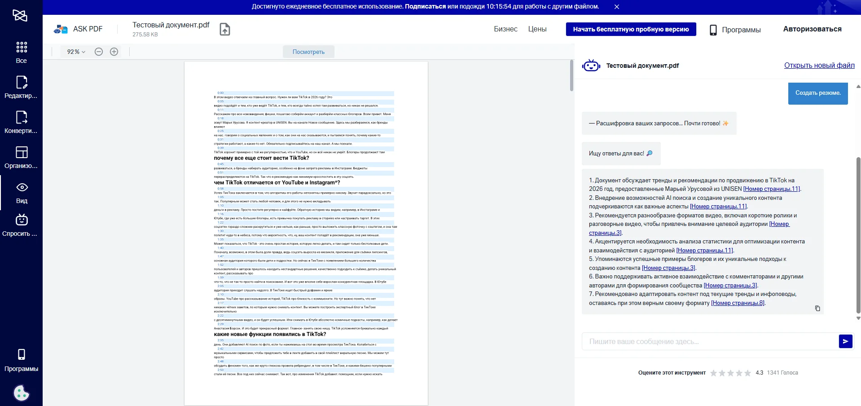Click the chat message input field

click(x=709, y=341)
